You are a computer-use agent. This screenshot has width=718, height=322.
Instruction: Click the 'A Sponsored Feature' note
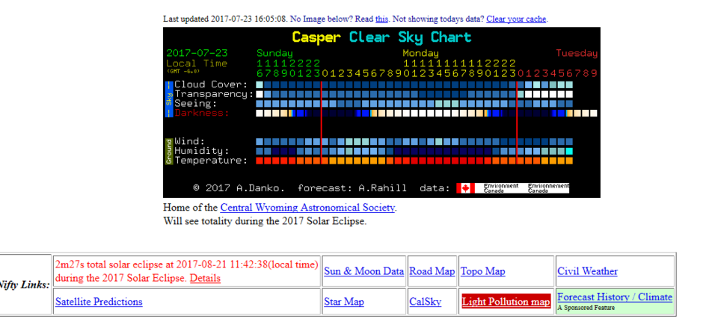click(x=586, y=308)
